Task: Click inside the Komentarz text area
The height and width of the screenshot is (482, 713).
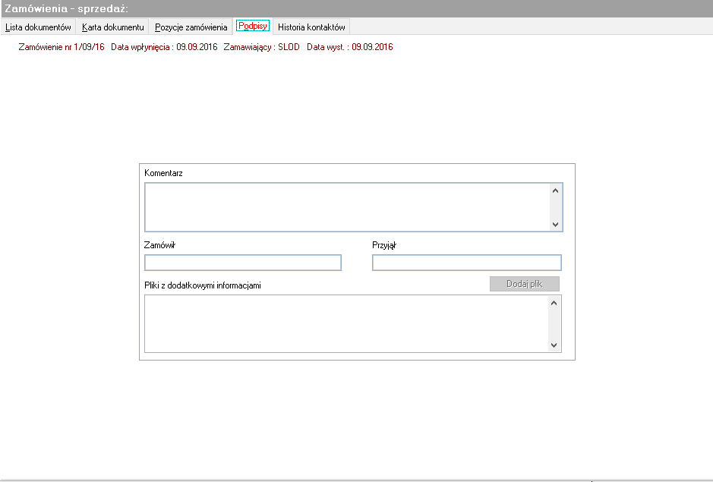Action: click(347, 207)
